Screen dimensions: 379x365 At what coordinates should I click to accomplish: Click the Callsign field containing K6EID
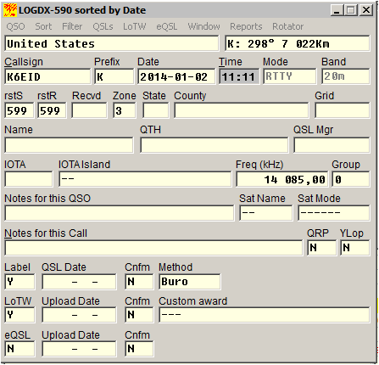click(x=47, y=76)
